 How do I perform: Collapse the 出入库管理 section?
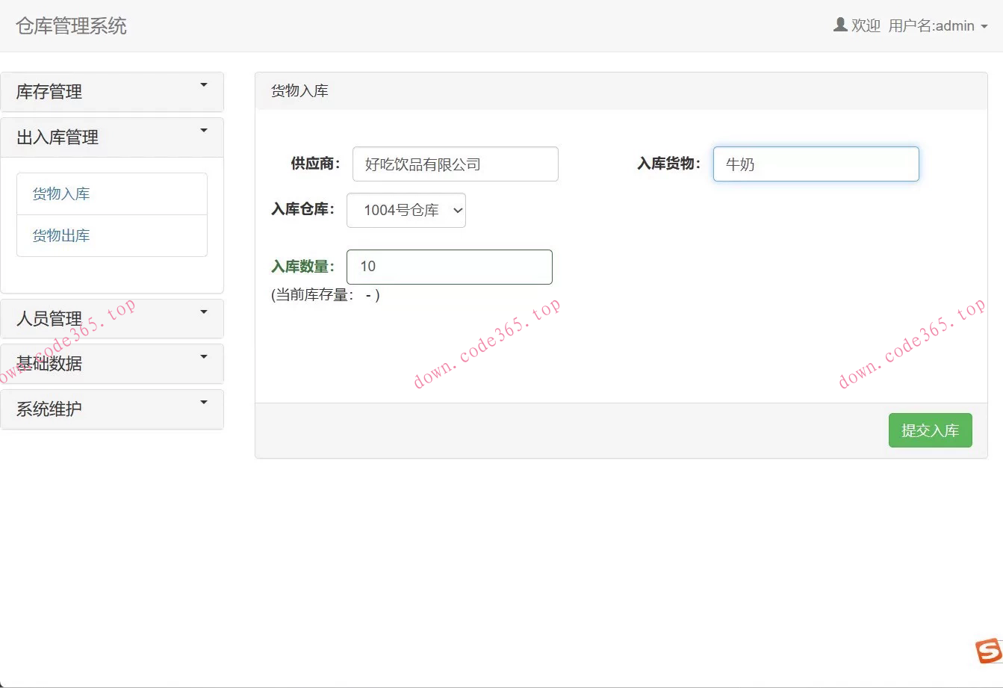coord(204,129)
